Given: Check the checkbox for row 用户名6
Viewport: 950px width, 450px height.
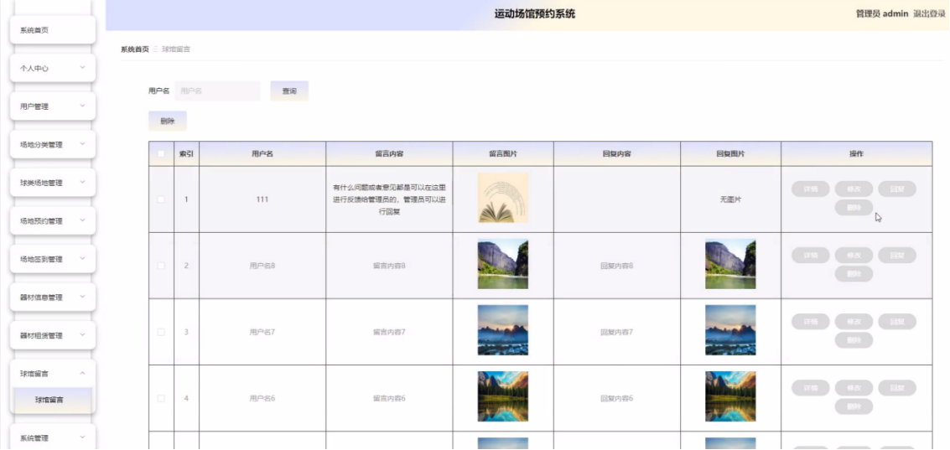Looking at the screenshot, I should [x=161, y=398].
